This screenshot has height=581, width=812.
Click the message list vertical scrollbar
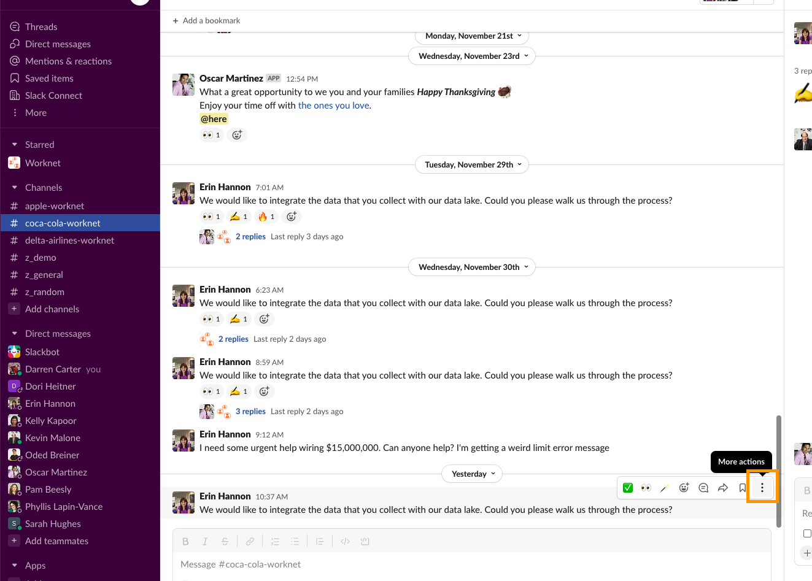point(779,471)
